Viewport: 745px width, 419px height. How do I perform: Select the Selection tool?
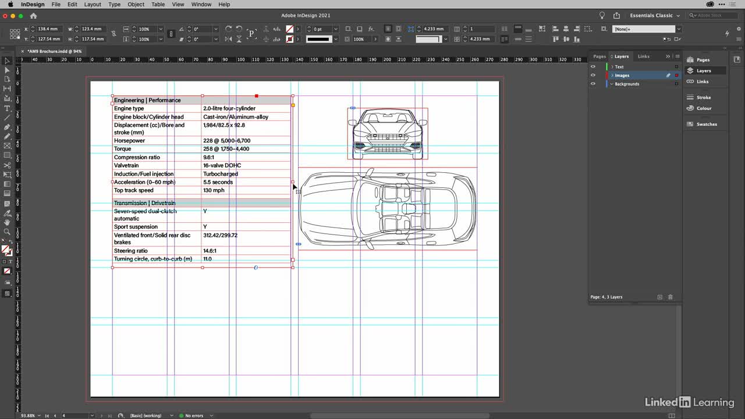(x=7, y=61)
